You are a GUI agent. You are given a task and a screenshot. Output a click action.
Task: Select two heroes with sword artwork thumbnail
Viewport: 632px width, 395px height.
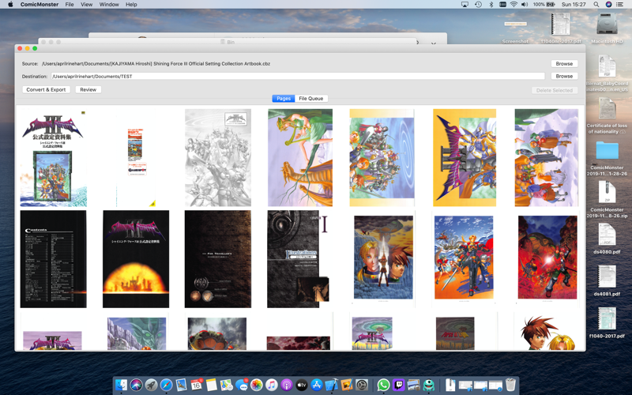[383, 258]
